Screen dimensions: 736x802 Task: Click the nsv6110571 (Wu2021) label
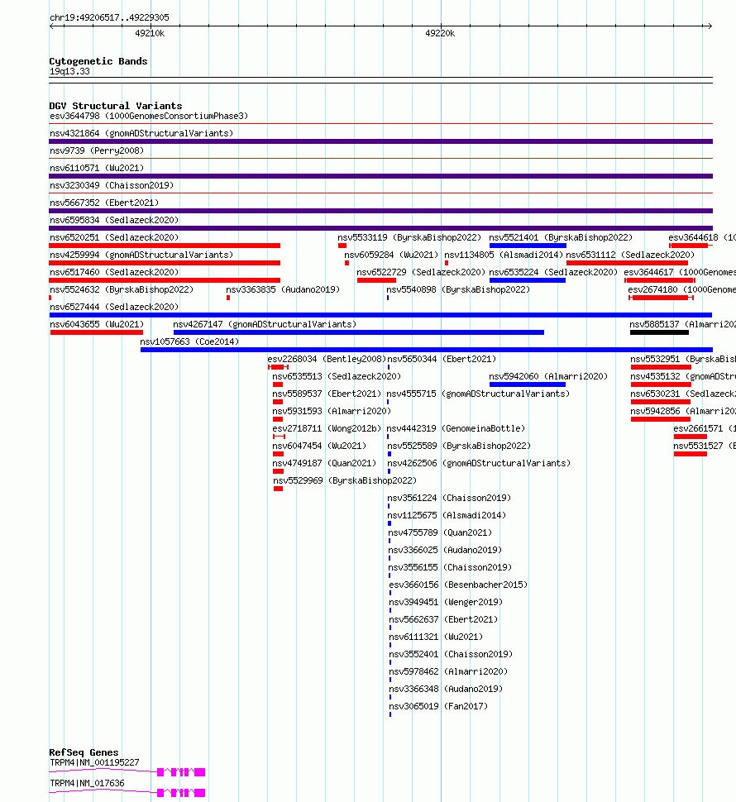click(97, 169)
